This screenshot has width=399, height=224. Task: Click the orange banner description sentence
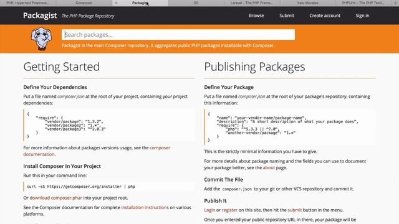pyautogui.click(x=168, y=45)
